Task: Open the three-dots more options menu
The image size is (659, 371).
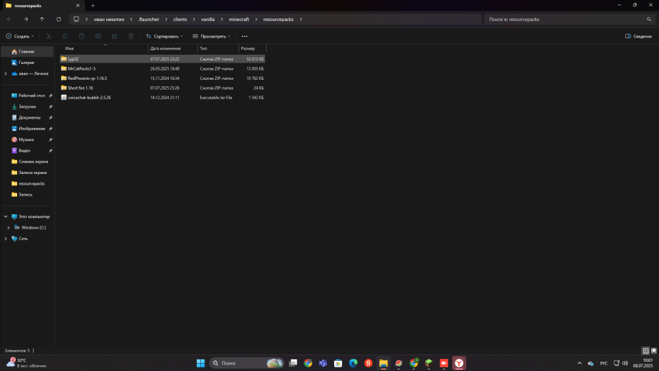Action: click(x=244, y=36)
